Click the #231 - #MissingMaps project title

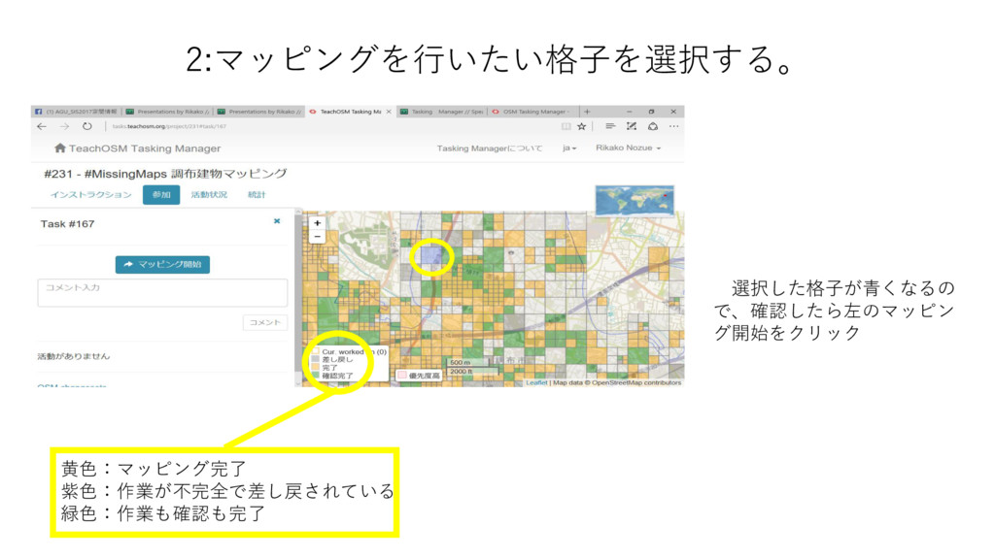(x=165, y=174)
